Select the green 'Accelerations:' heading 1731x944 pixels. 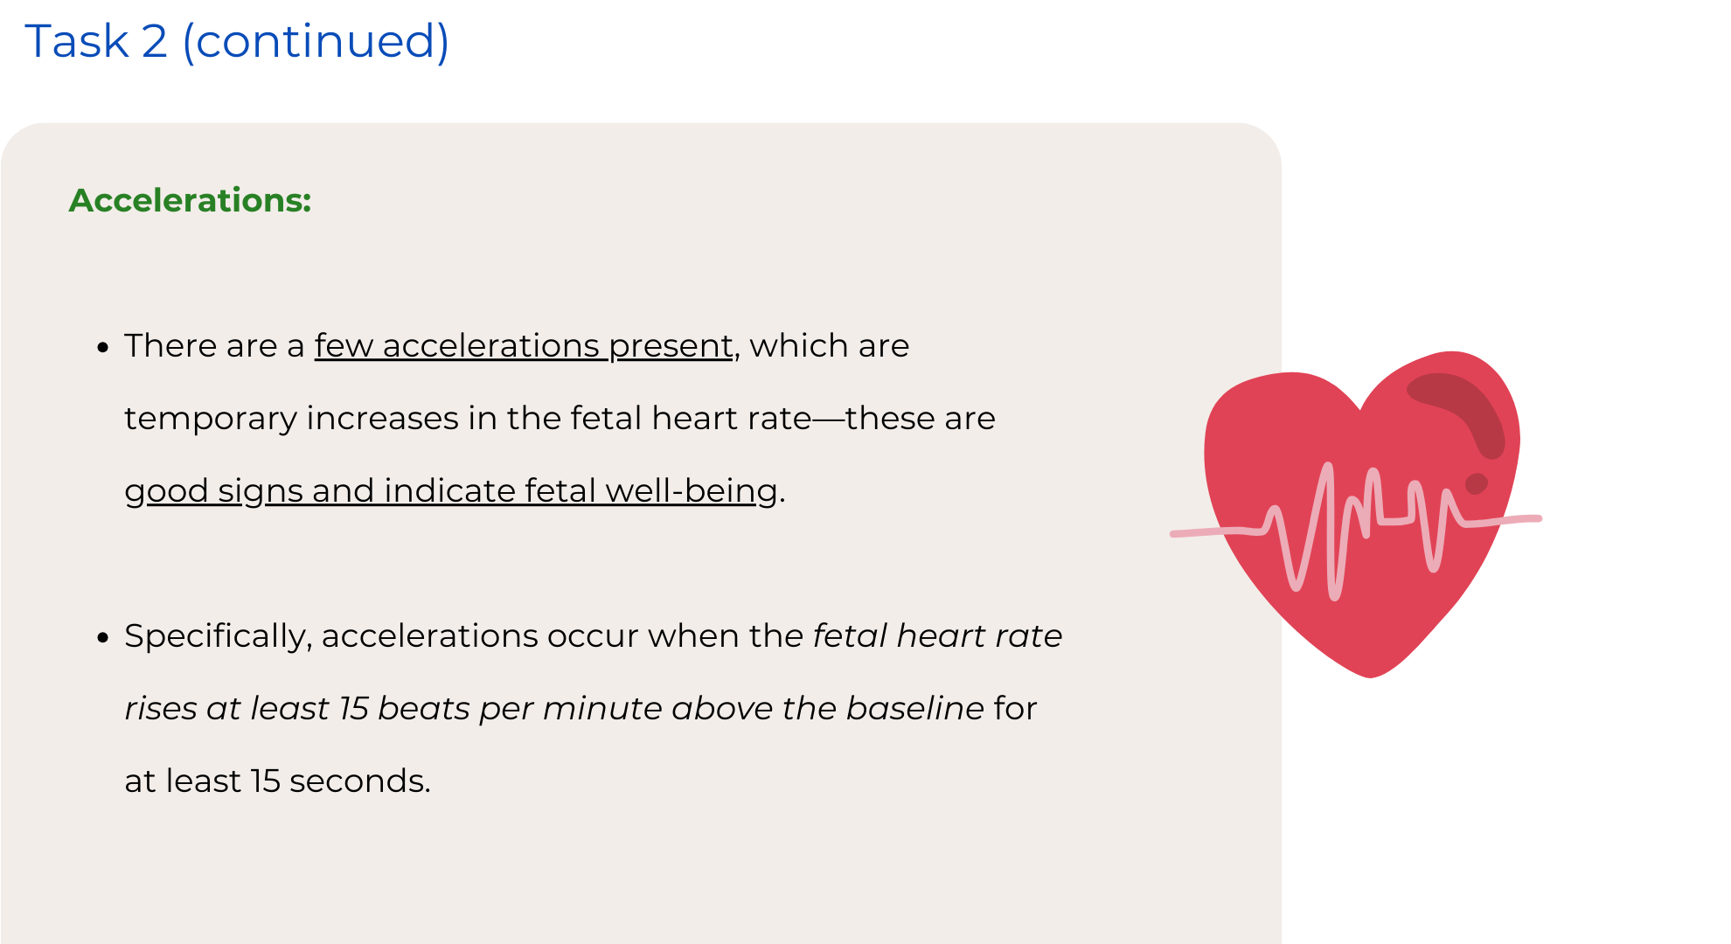pyautogui.click(x=190, y=200)
